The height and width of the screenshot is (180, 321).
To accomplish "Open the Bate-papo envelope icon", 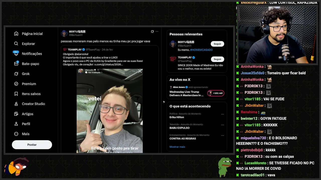I will (16, 63).
